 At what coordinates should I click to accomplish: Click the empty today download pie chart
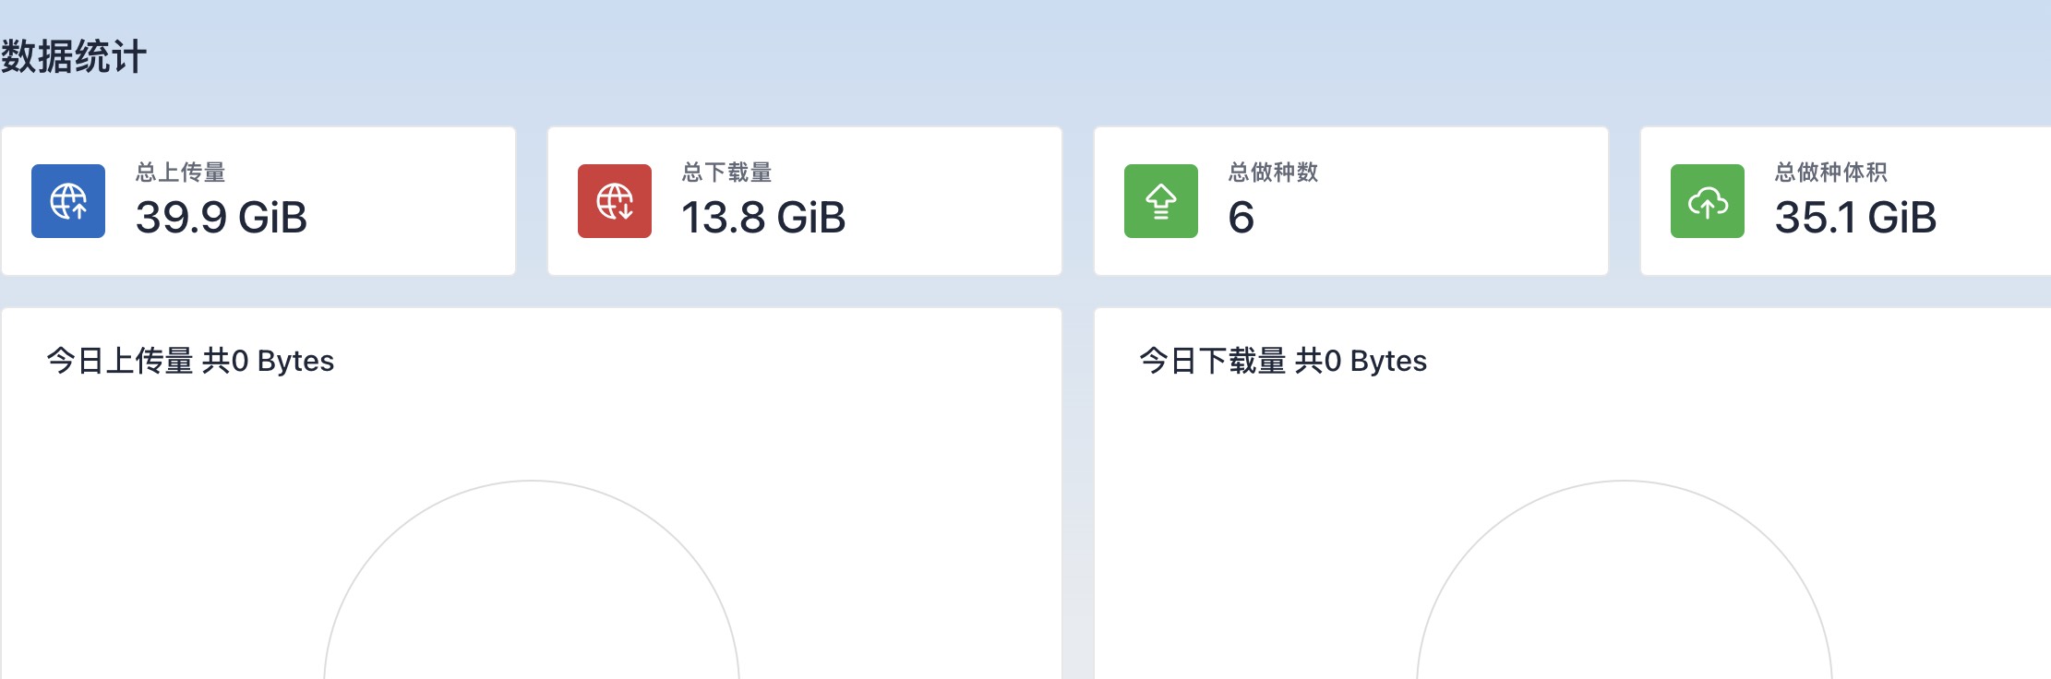click(x=1625, y=579)
